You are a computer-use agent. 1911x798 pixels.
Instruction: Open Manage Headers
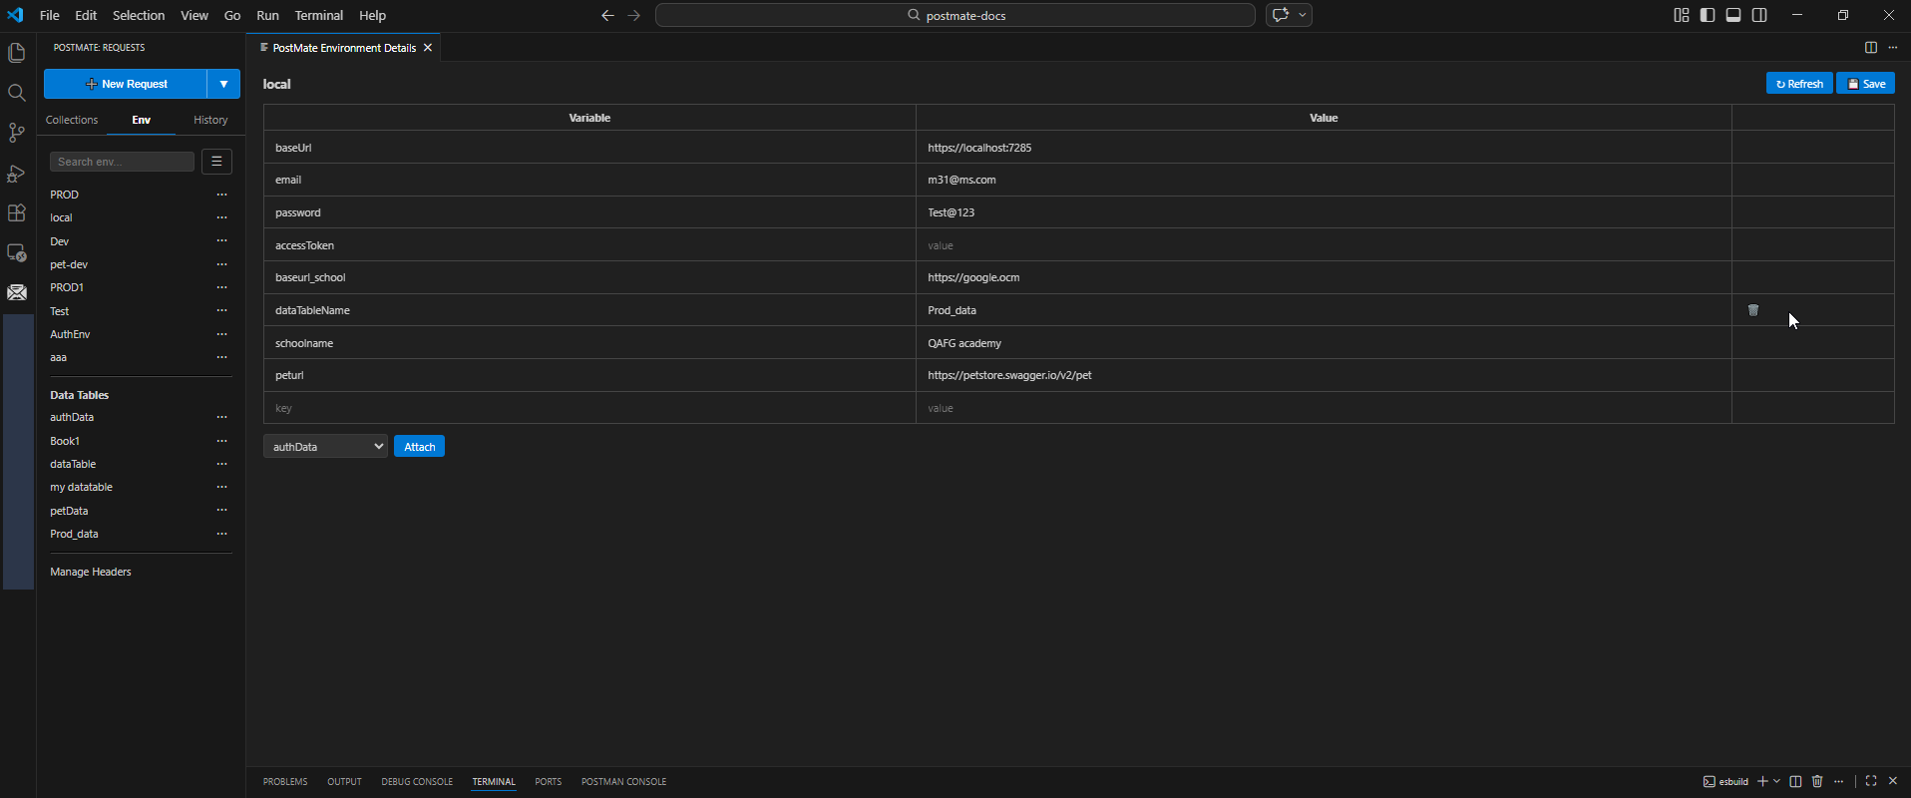tap(91, 572)
